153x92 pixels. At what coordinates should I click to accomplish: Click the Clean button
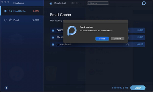138,88
